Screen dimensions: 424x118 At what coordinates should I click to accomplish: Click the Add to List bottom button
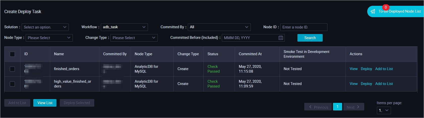(x=17, y=103)
